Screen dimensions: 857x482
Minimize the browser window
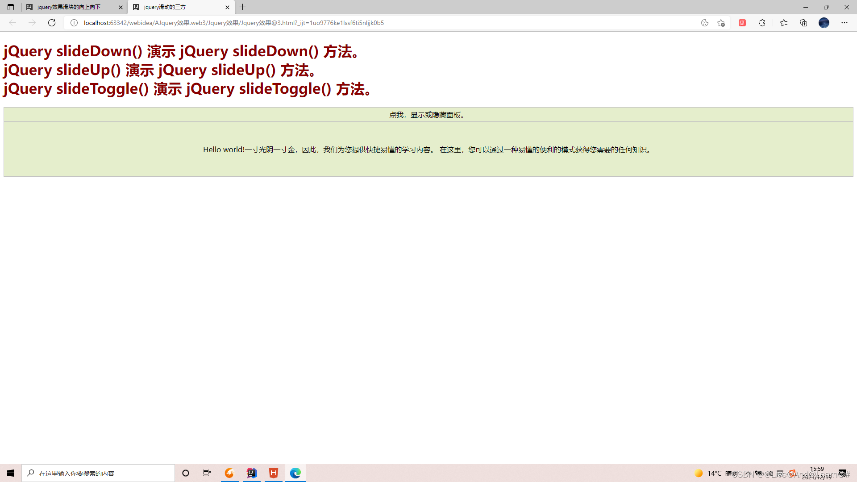806,7
